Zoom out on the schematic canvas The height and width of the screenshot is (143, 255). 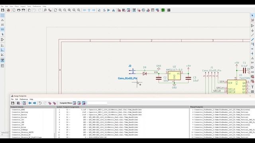point(65,10)
